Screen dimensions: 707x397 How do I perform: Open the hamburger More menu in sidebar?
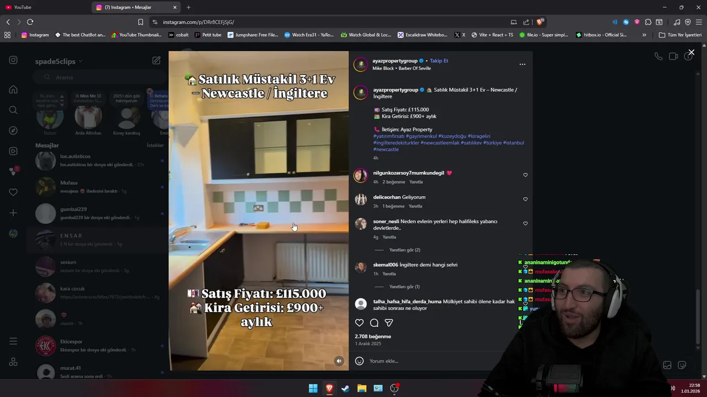tap(13, 341)
